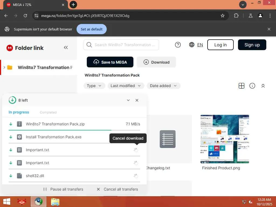Click the 7.1 MB/s speed value
This screenshot has width=276, height=207.
point(133,124)
